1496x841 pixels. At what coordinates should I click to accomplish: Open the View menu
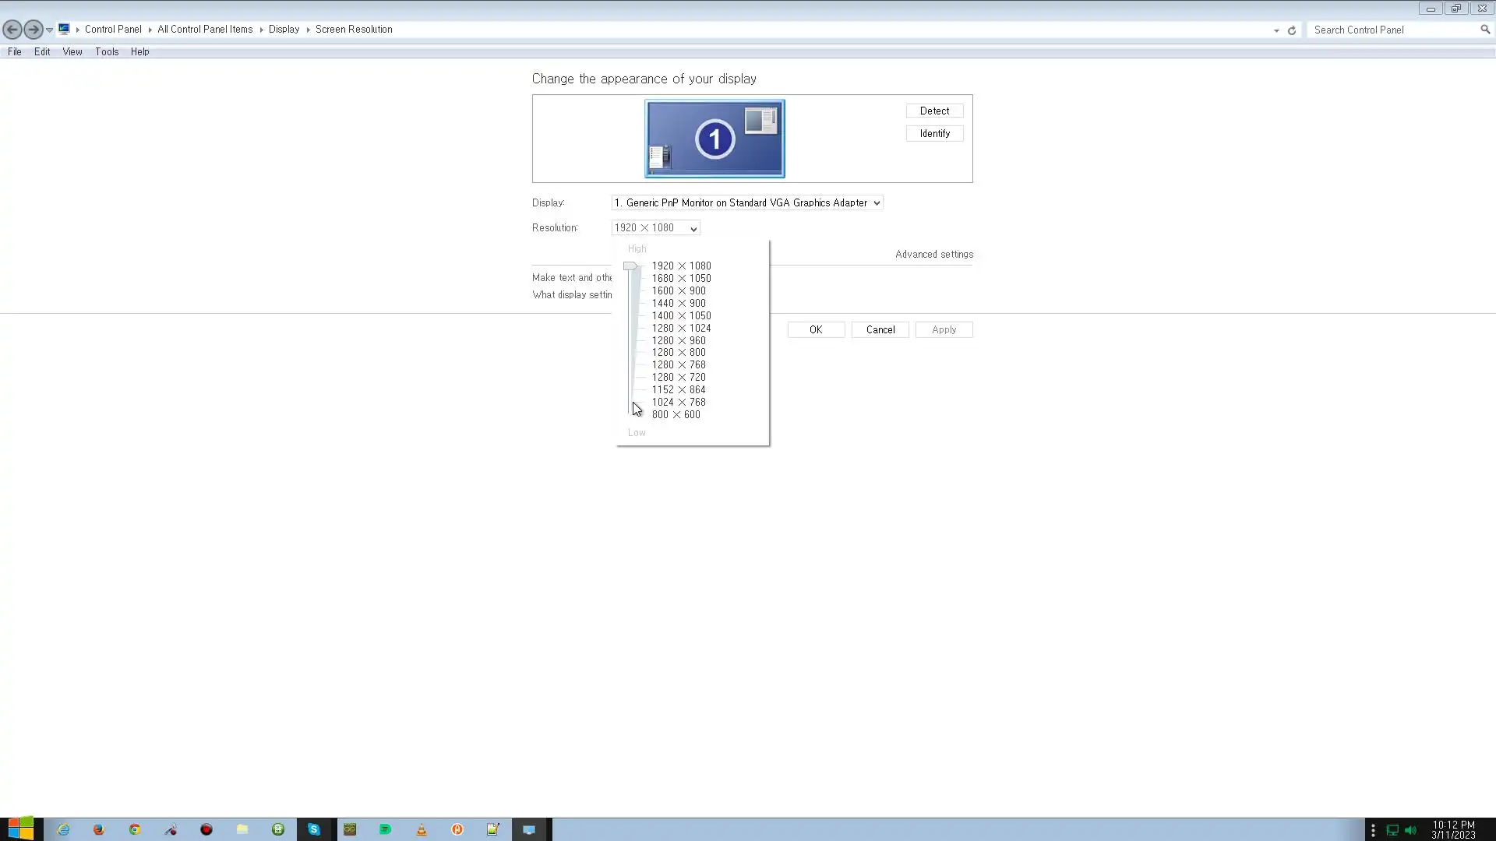click(72, 51)
